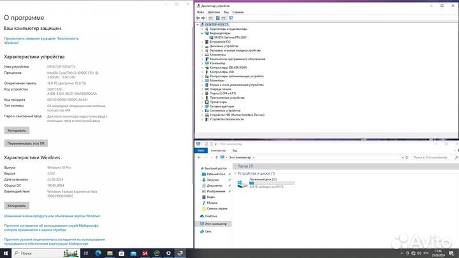This screenshot has height=258, width=459.
Task: Open Действие menu in Device Manager
Action: [214, 12]
